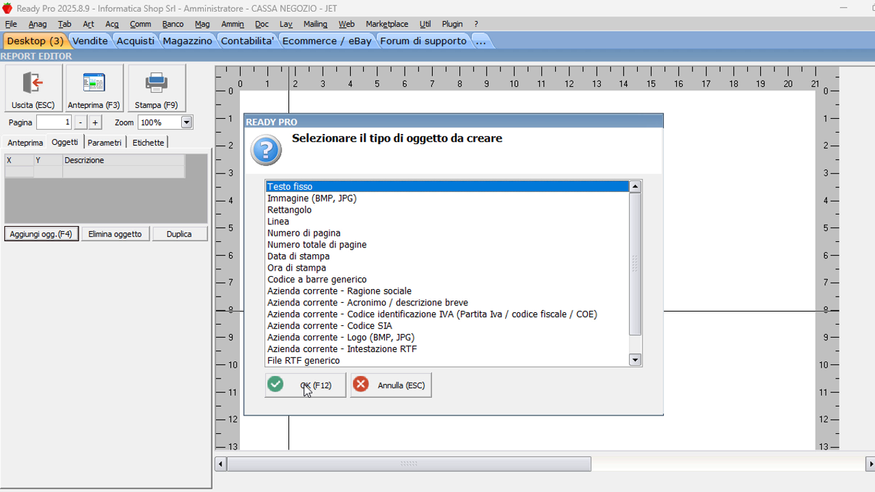Open the Marketplace menu

click(386, 24)
